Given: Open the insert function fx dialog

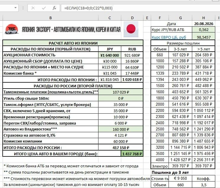Looking at the screenshot, I should click(54, 8).
